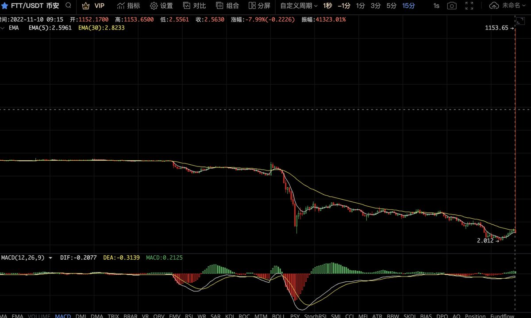
Task: Click the 未命名 layout name
Action: pos(511,6)
